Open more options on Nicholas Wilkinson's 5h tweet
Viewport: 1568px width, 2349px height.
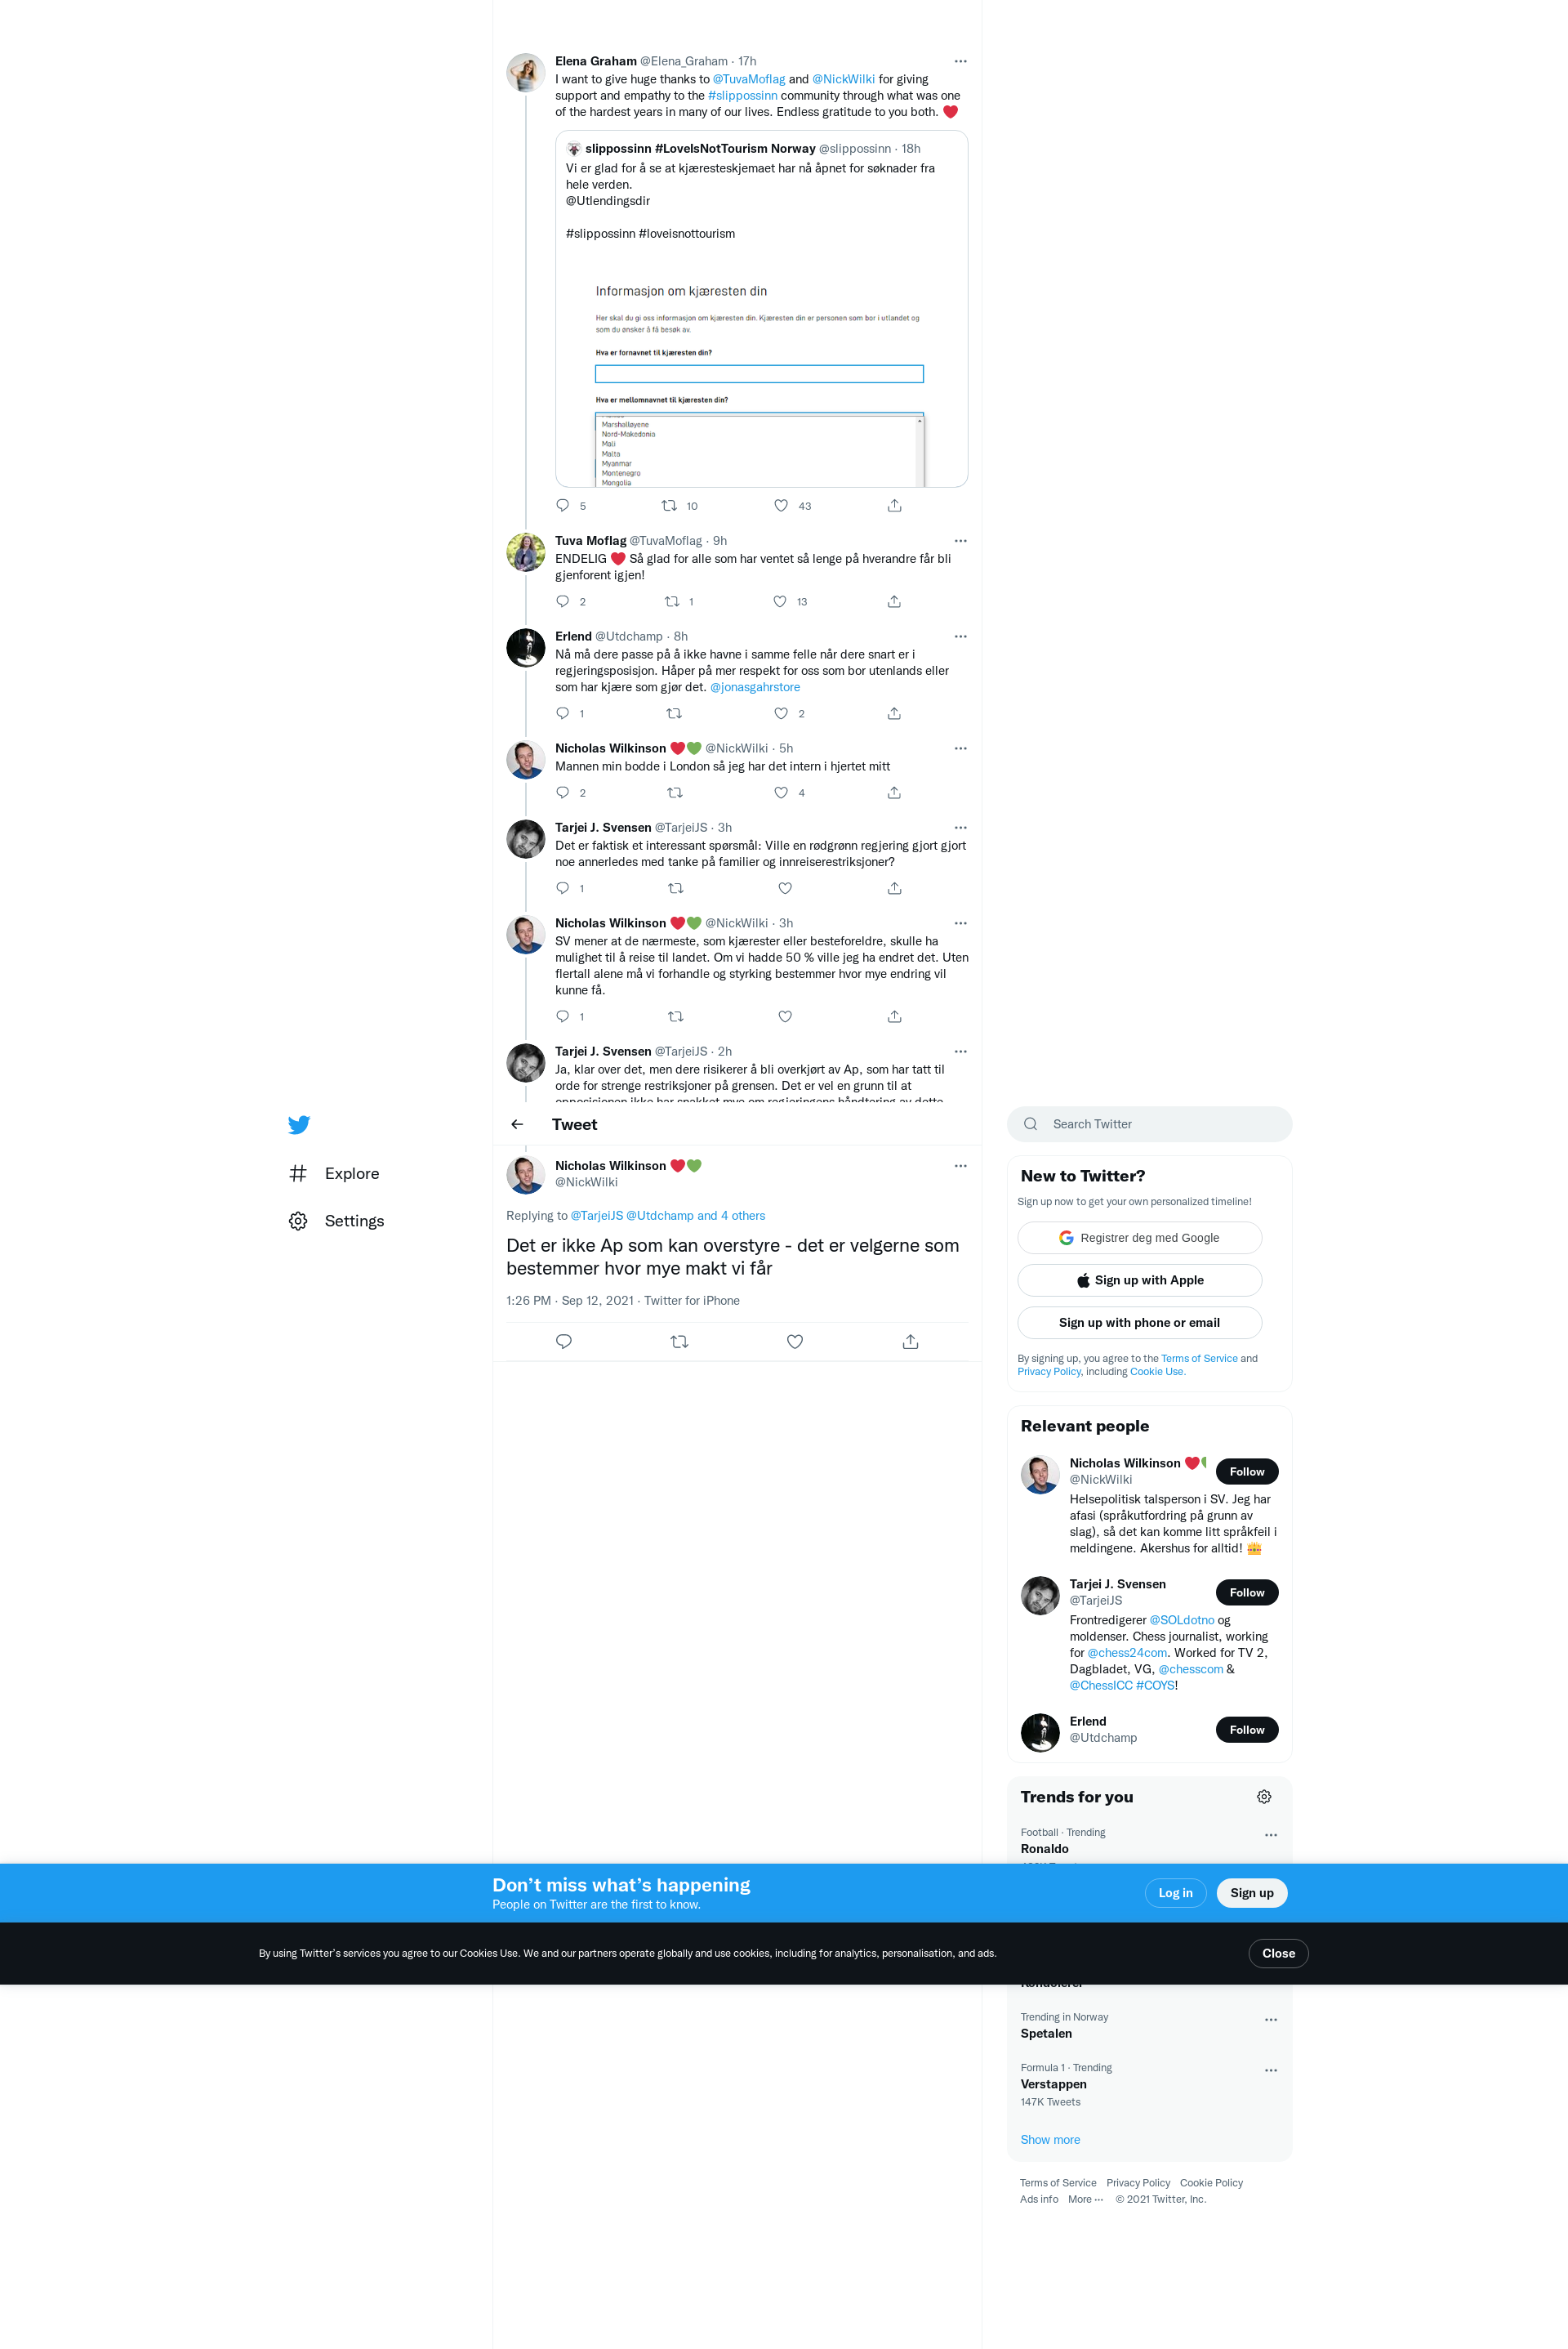coord(960,748)
